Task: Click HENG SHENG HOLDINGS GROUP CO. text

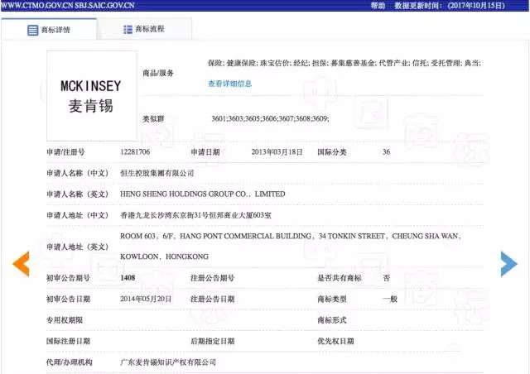Action: (202, 194)
